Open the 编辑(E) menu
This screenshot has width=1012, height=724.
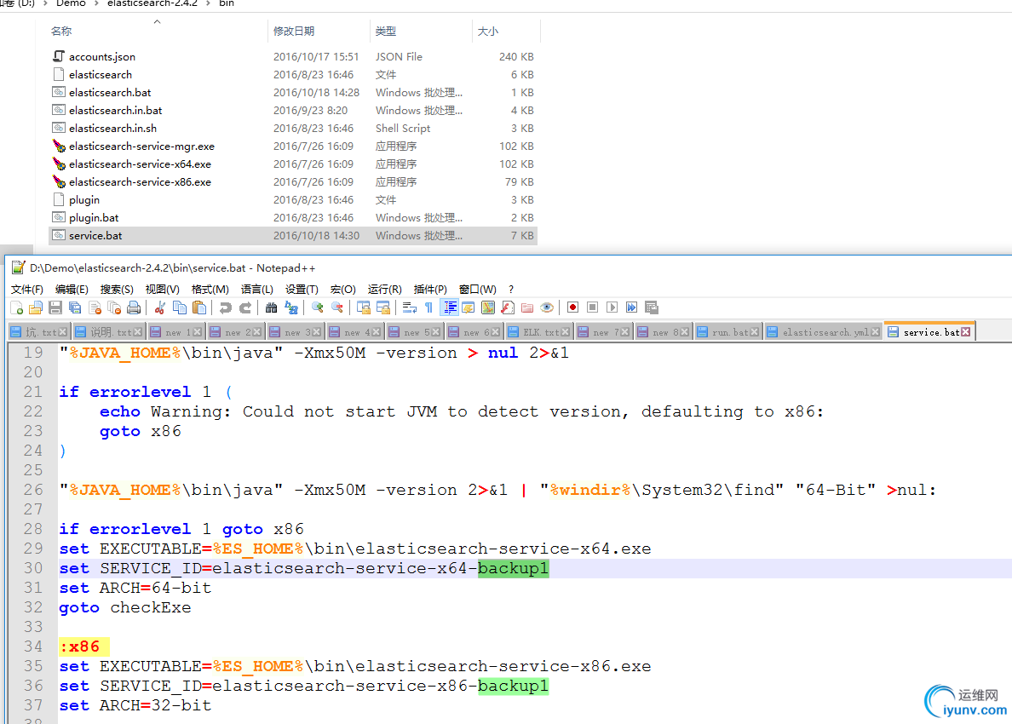tap(72, 289)
